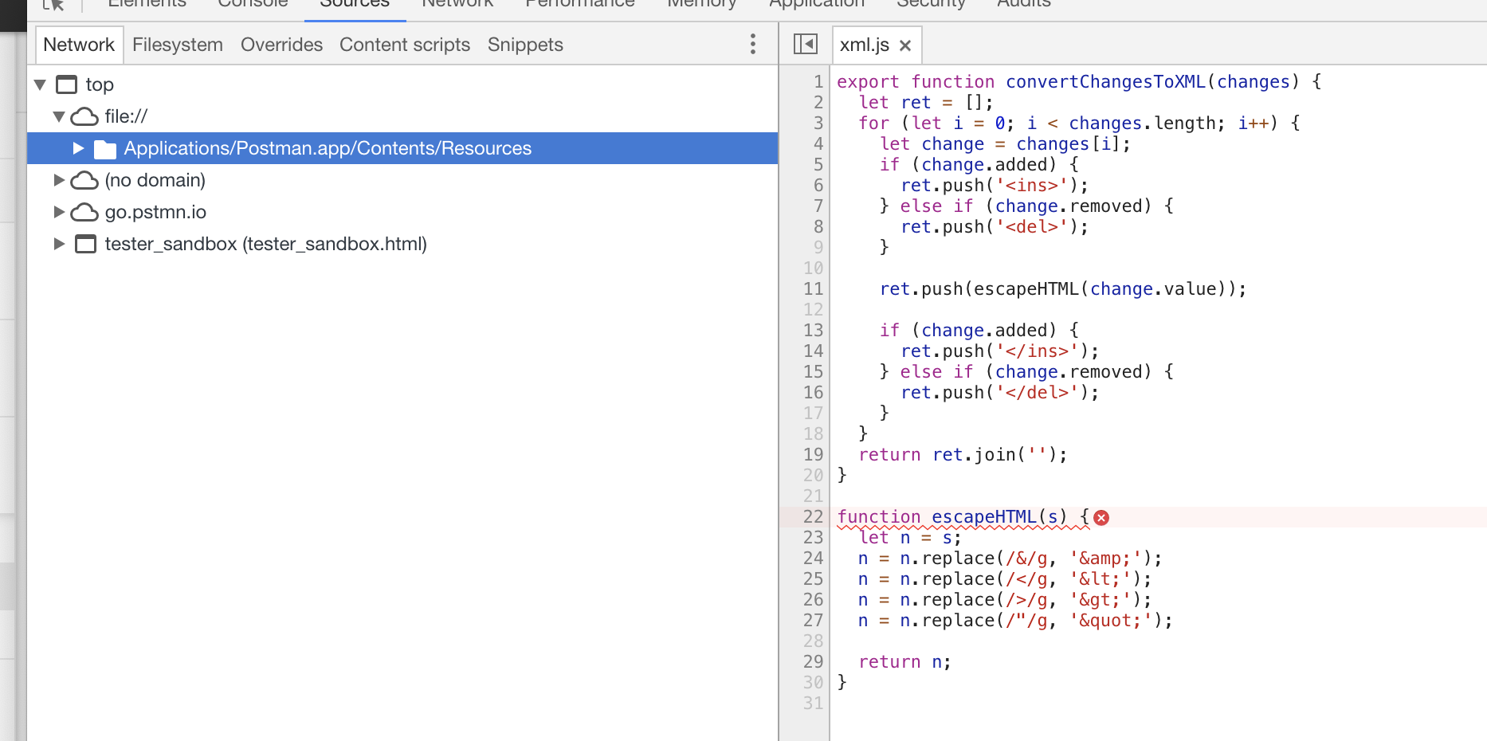Open the Memory panel tab
Viewport: 1487px width, 741px height.
[x=702, y=5]
